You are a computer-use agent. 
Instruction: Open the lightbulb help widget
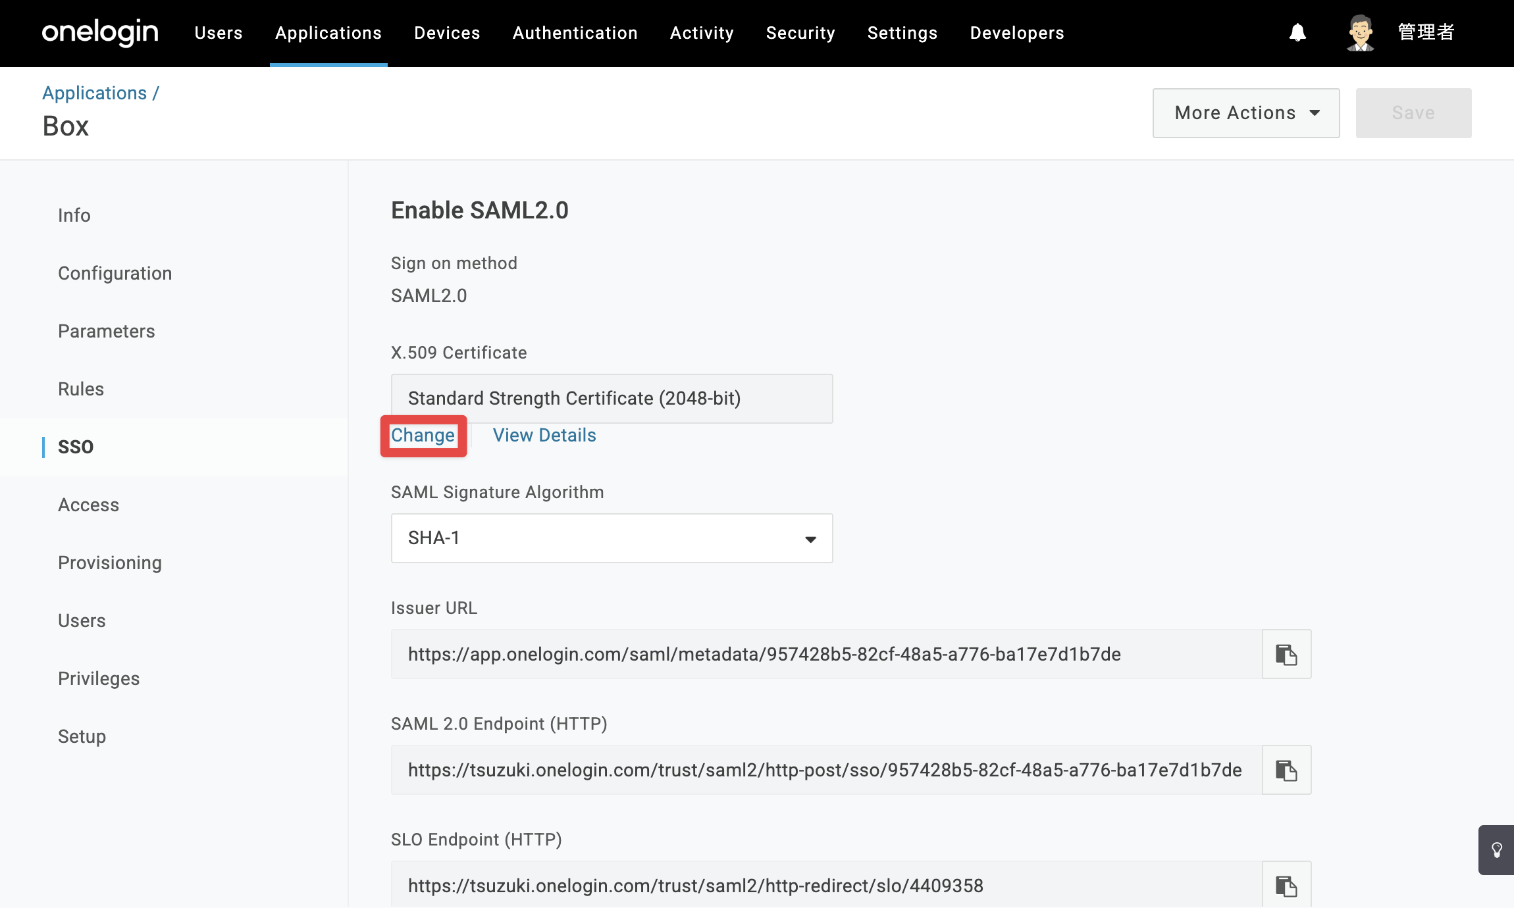point(1496,849)
